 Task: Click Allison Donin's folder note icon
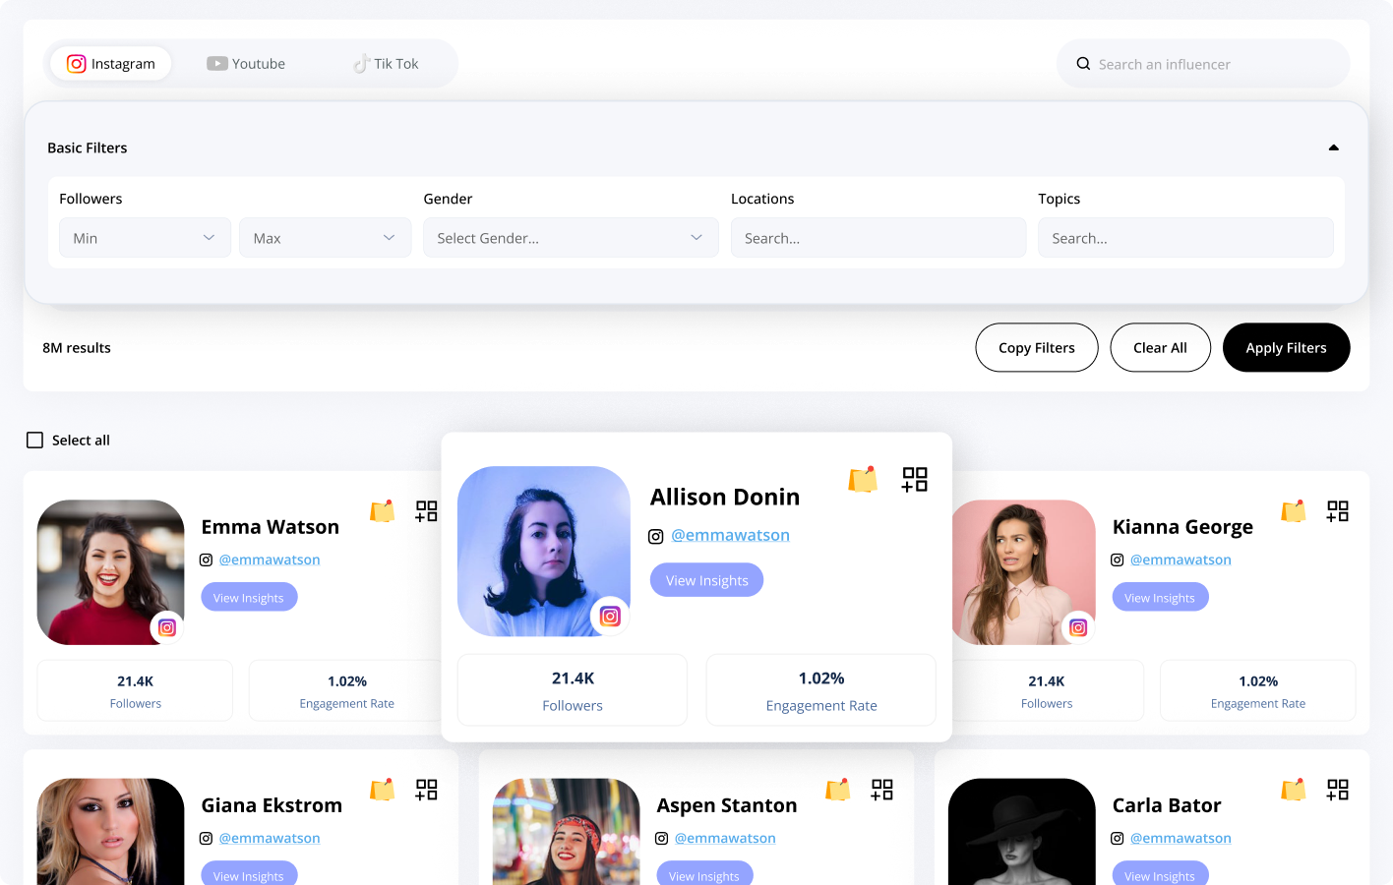click(x=863, y=479)
